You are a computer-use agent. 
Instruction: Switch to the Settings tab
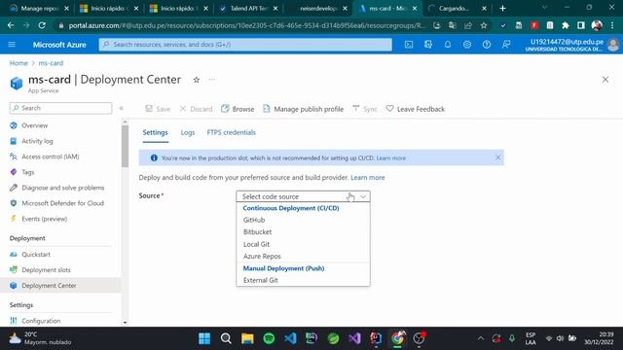click(x=155, y=132)
